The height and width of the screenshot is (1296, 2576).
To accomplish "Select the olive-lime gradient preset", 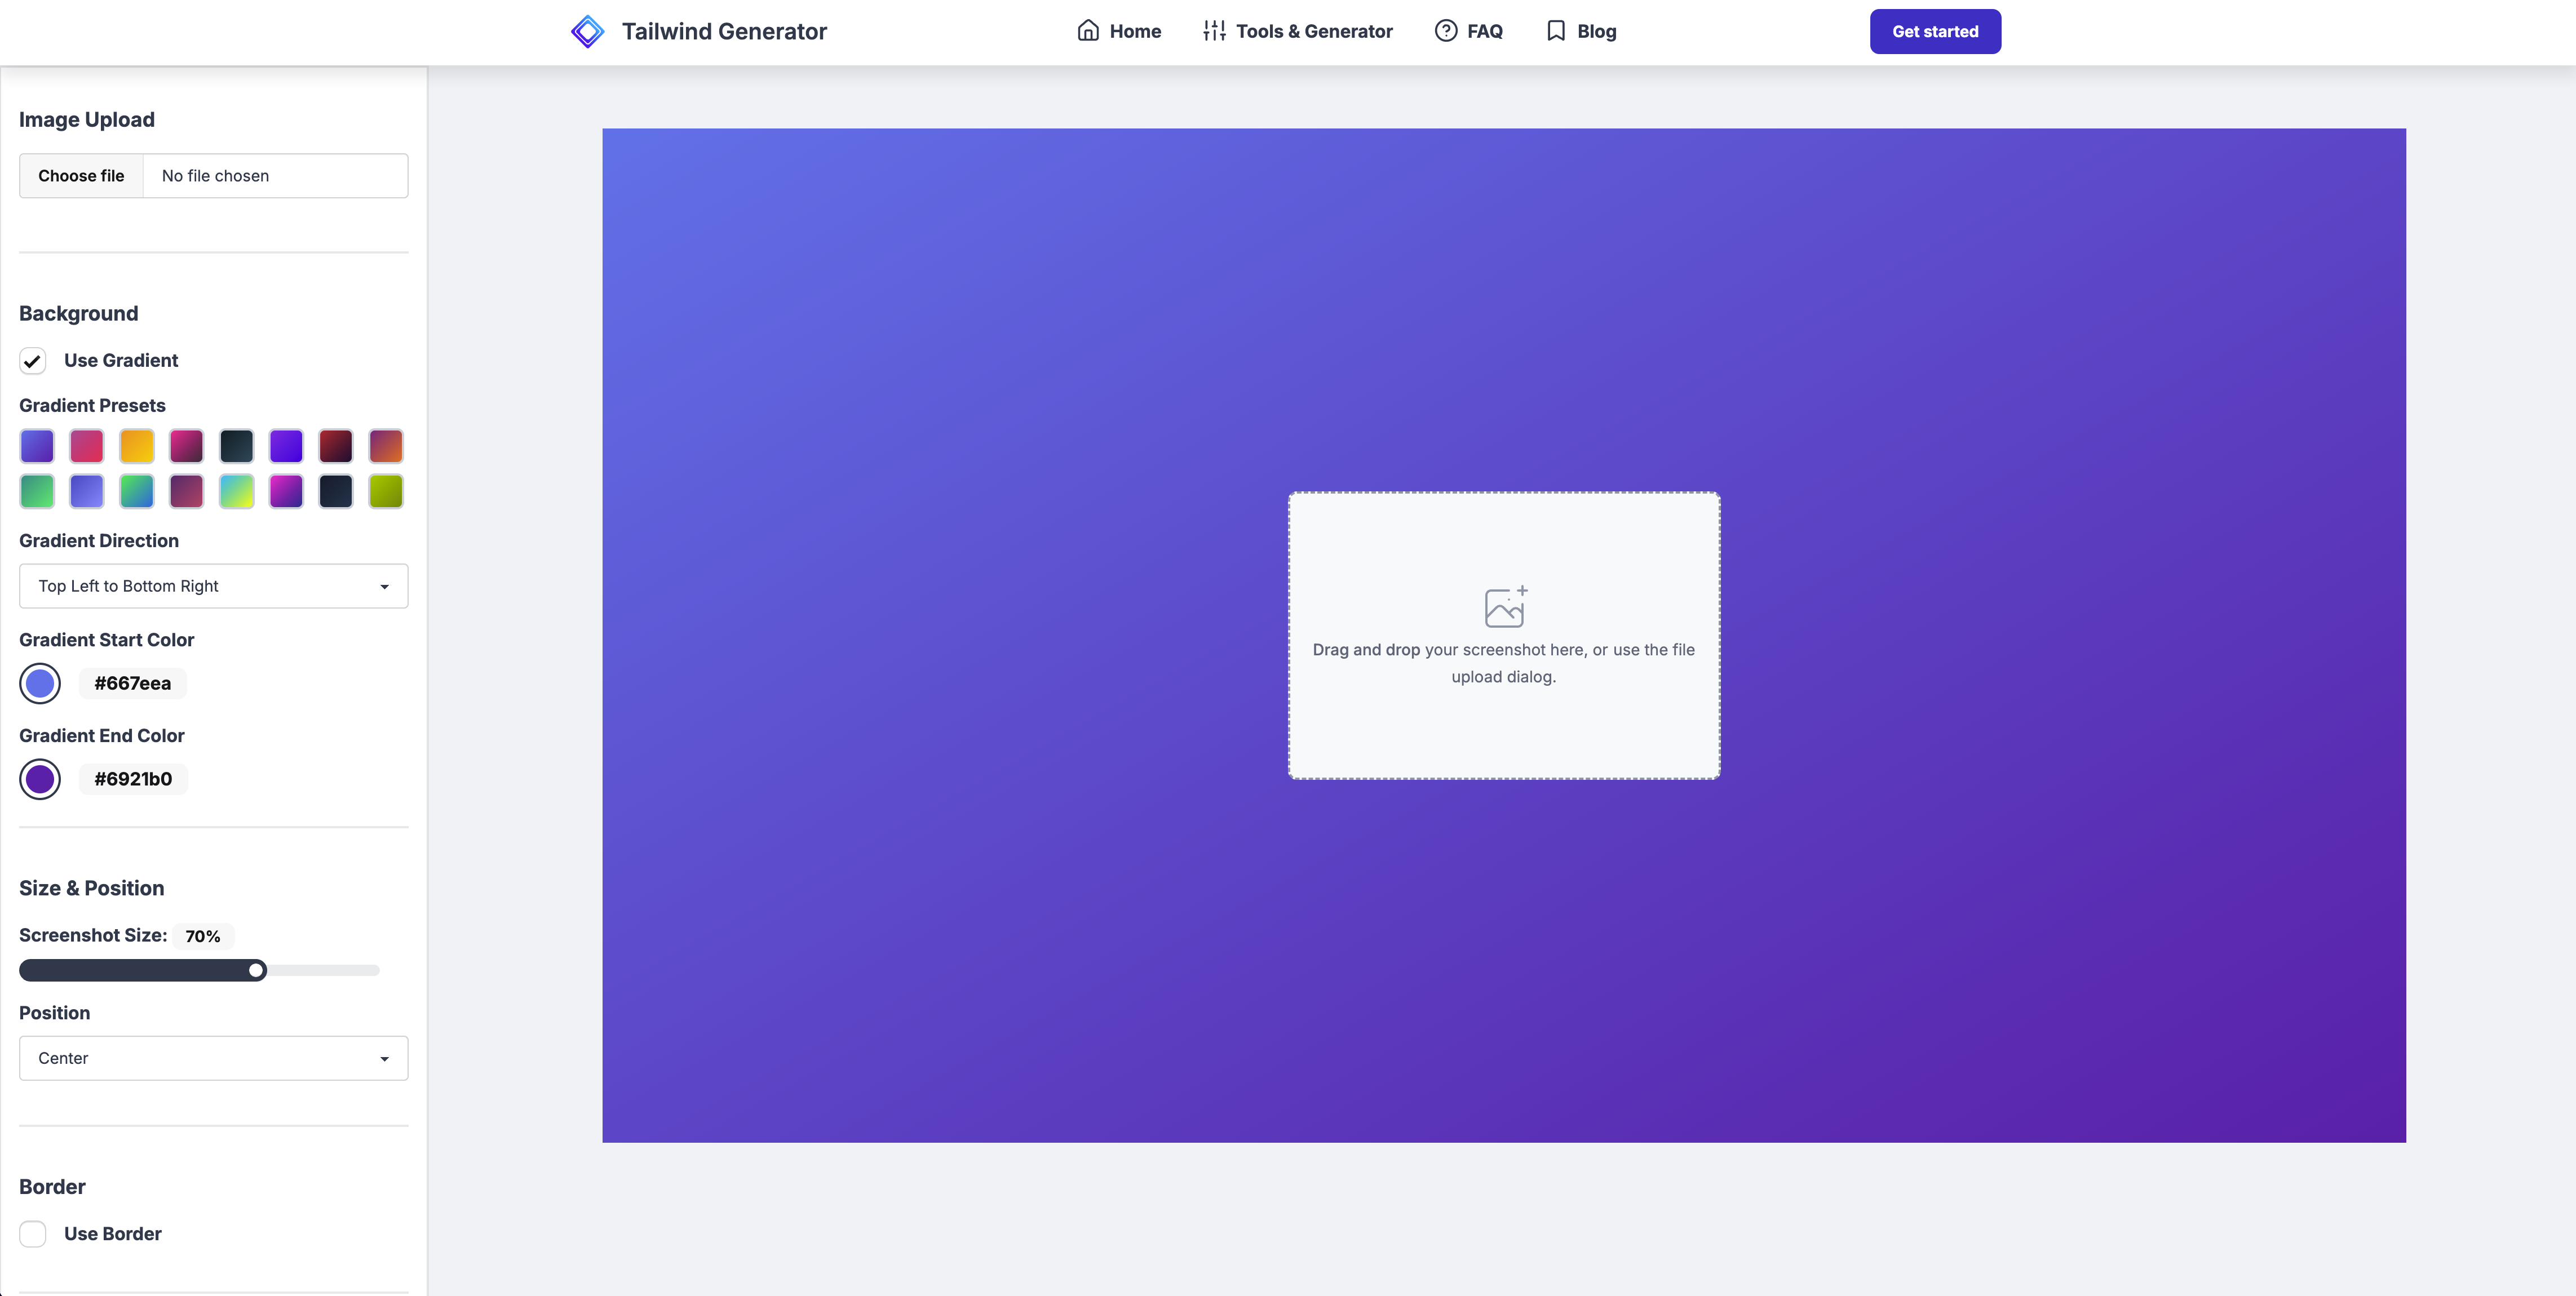I will [386, 491].
